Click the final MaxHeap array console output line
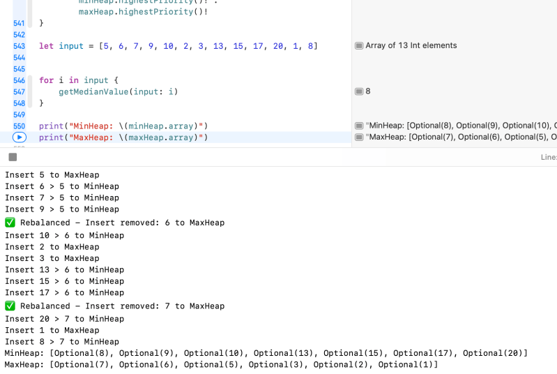Image resolution: width=557 pixels, height=374 pixels. (x=221, y=364)
